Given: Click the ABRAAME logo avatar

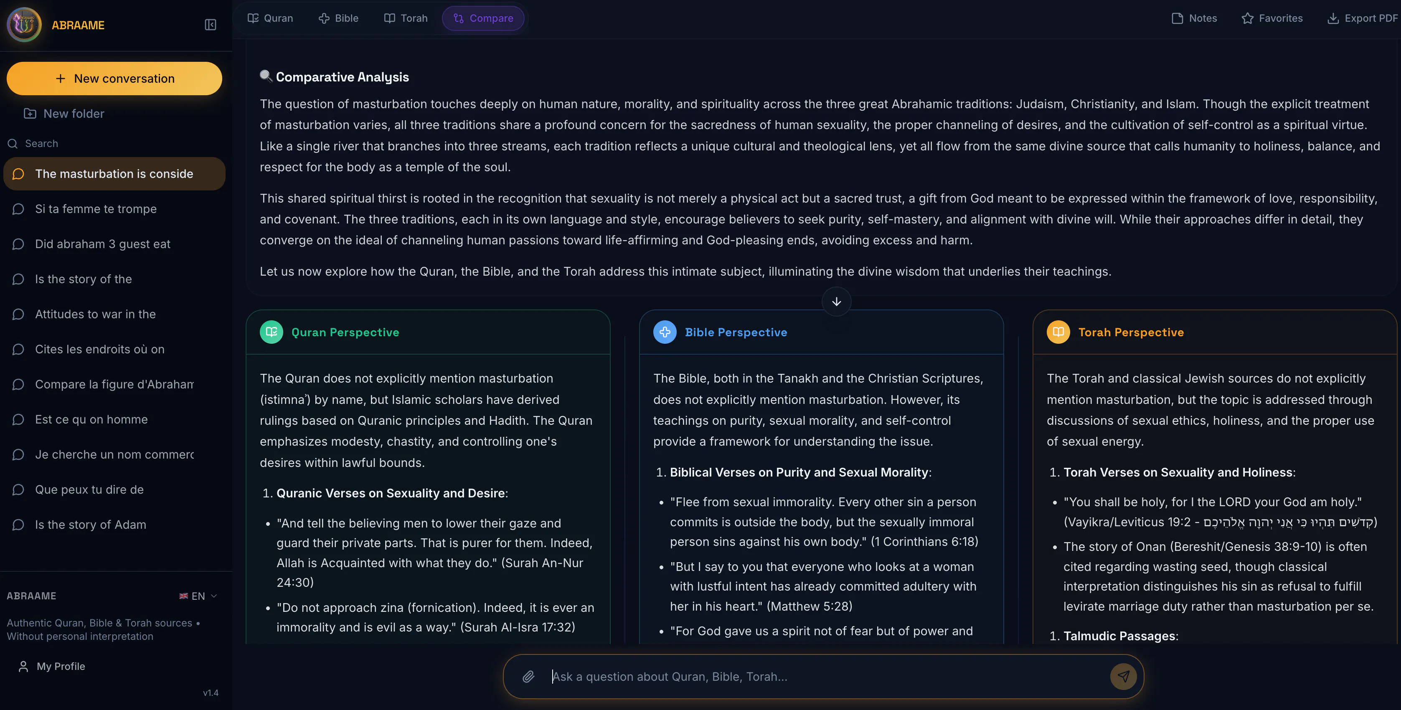Looking at the screenshot, I should (x=24, y=25).
